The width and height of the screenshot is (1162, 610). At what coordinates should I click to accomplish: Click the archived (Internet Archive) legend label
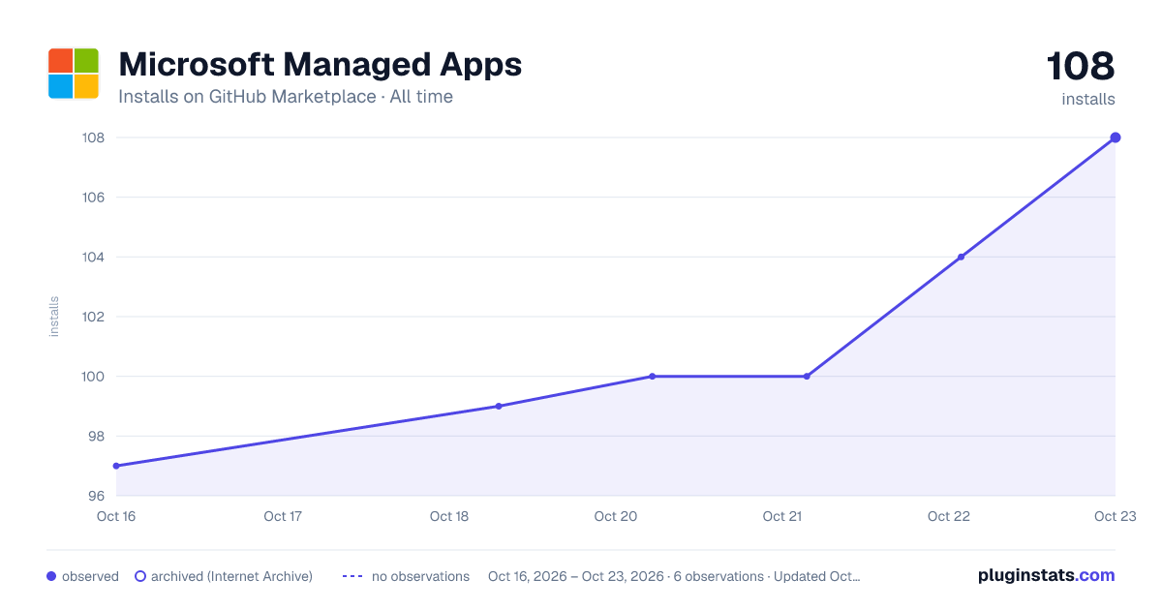231,576
